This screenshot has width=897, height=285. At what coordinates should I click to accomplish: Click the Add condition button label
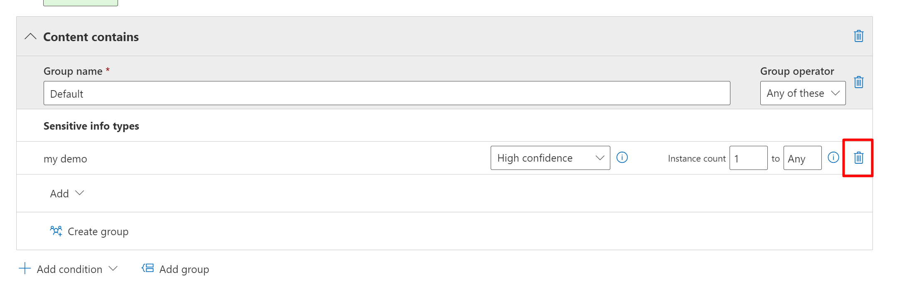pos(69,269)
